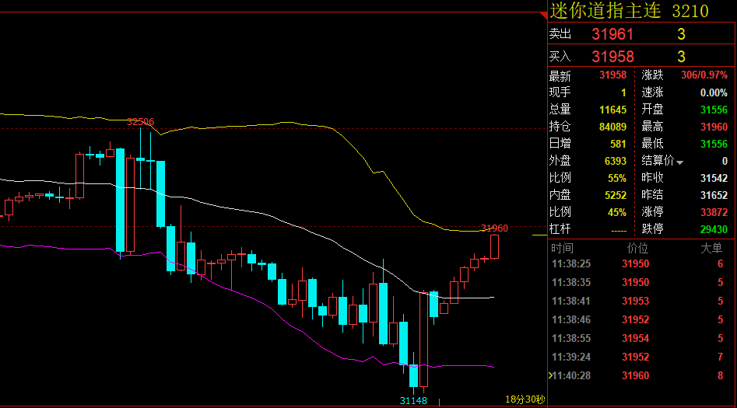
Task: Click the 涨停 value 33872
Action: 714,212
